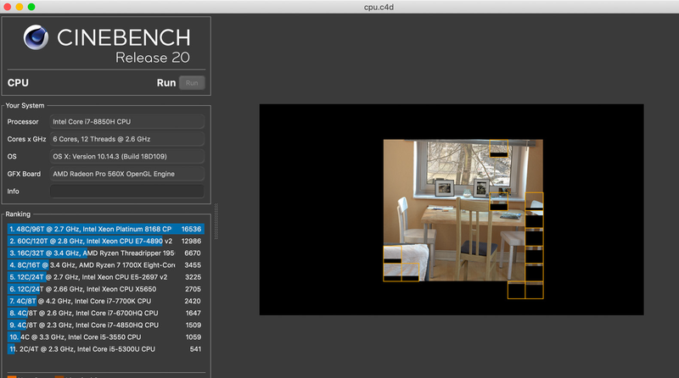Select ranking row 11 Core i5-5300U
Screen dimensions: 679x378
coord(105,349)
